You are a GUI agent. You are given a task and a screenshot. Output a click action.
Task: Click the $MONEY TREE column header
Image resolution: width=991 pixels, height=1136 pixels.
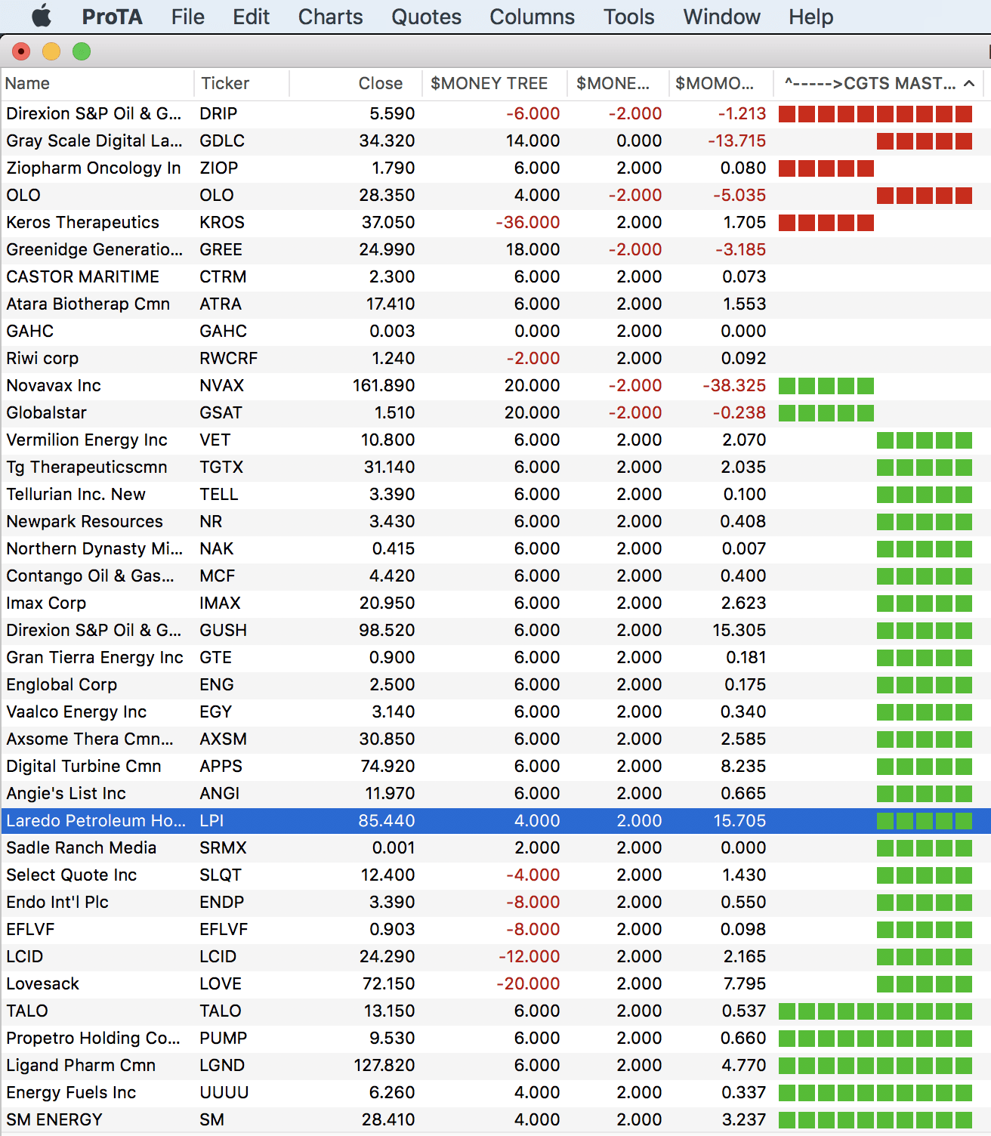tap(495, 83)
